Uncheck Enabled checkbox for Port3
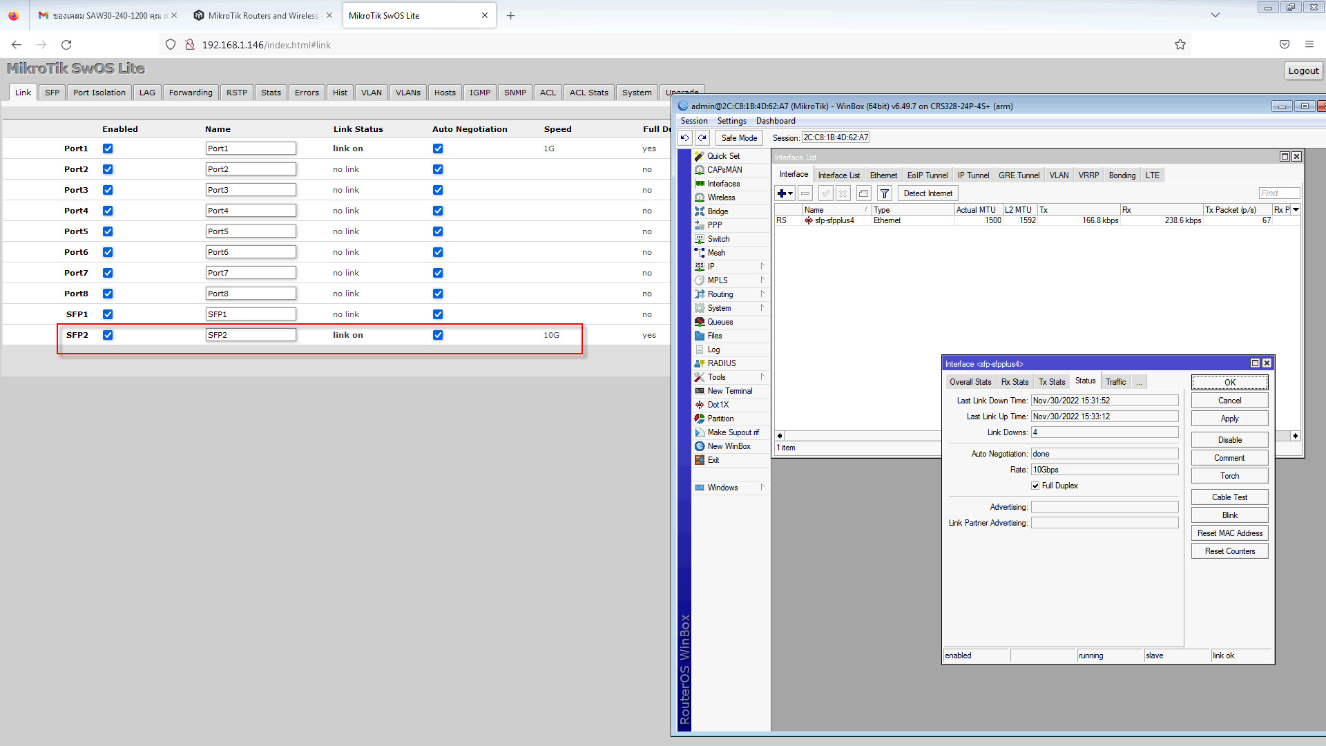 point(108,190)
